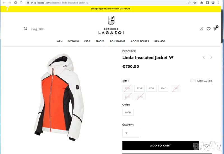Open the Size Guide link
224x154 pixels.
point(204,81)
